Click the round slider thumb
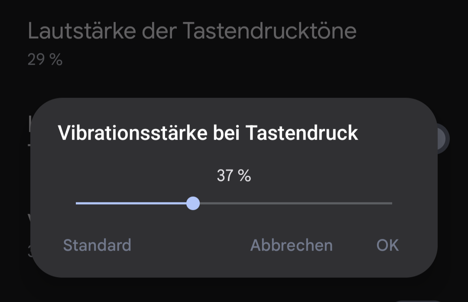The width and height of the screenshot is (468, 302). pyautogui.click(x=193, y=203)
